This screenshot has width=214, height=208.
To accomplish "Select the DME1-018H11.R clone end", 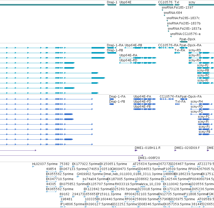I will (136, 150).
